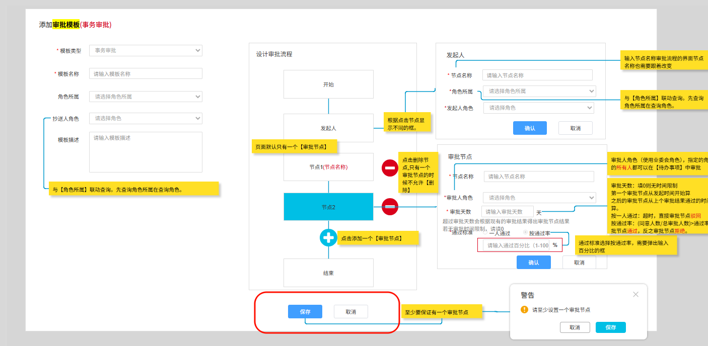Expand 角色所属 dropdown in 发起人 panel

pos(539,91)
